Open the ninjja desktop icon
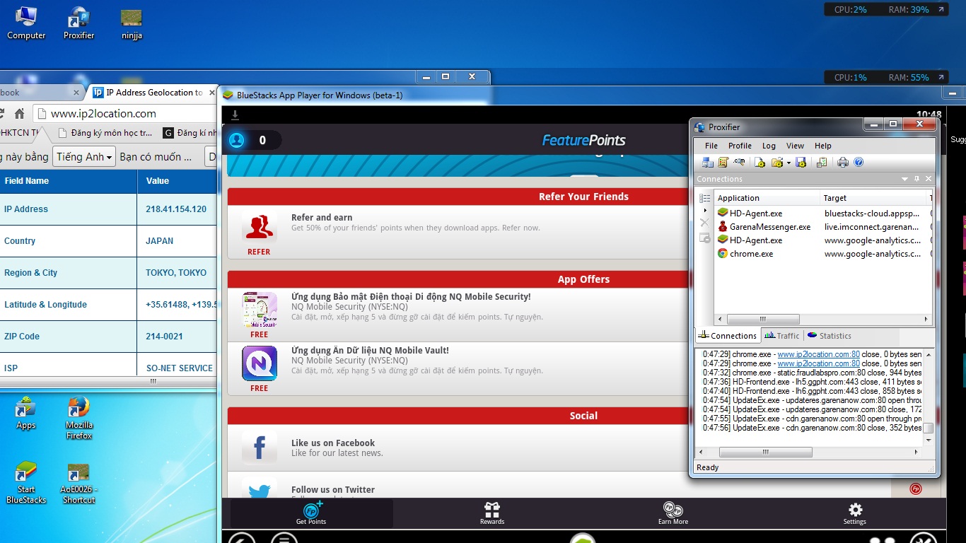Screen dimensions: 966x543 pyautogui.click(x=132, y=24)
